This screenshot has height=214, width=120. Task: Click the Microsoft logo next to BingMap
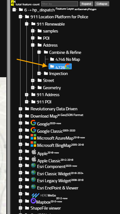[33, 144]
